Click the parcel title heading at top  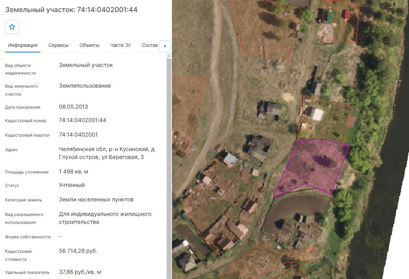[x=71, y=10]
